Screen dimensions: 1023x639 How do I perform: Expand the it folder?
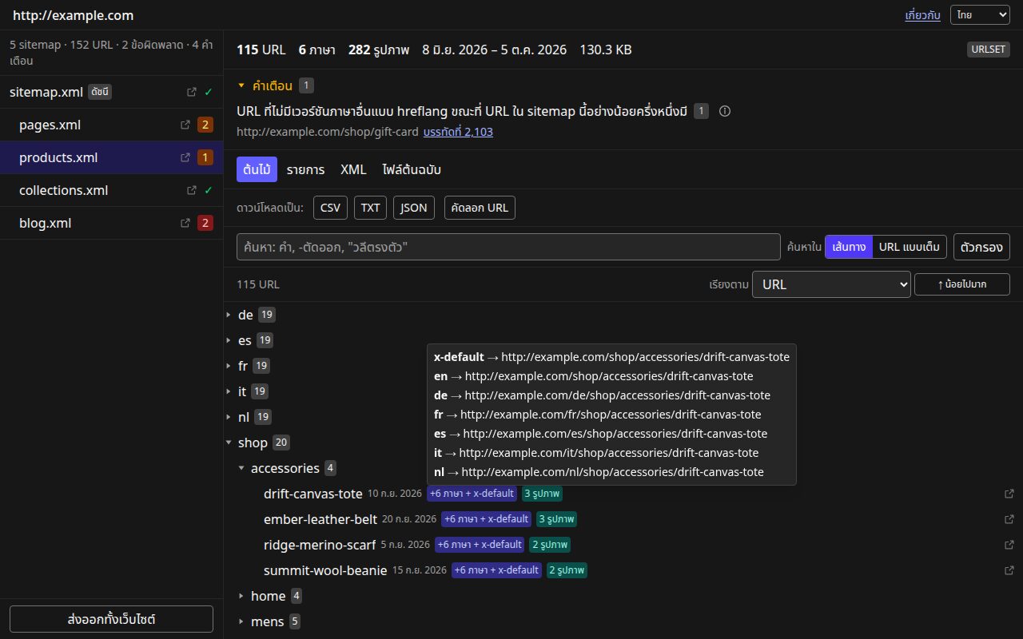229,391
